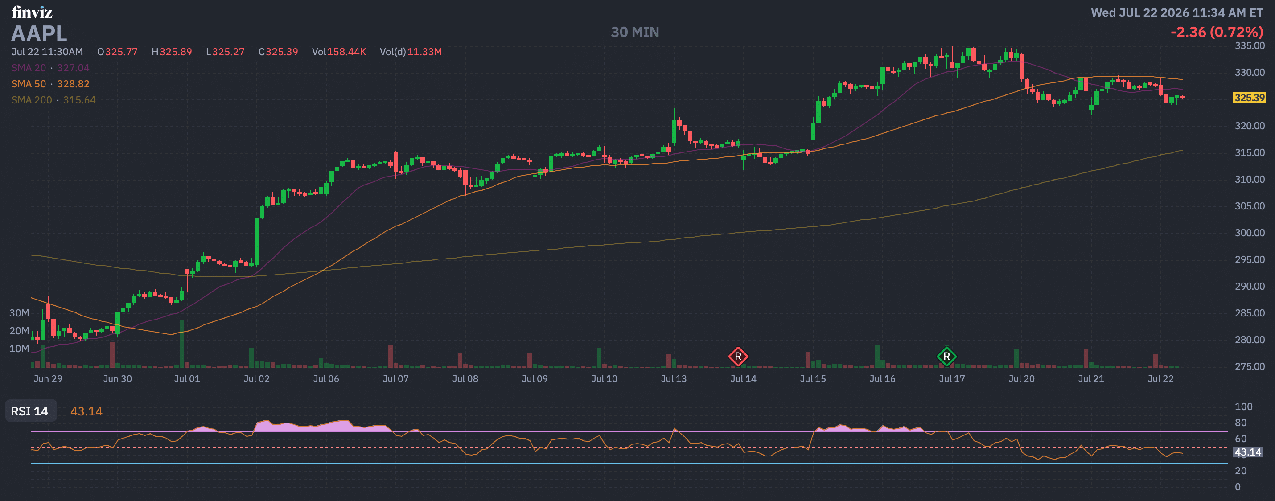Click the 285.00 price axis label
This screenshot has width=1275, height=501.
[1249, 313]
